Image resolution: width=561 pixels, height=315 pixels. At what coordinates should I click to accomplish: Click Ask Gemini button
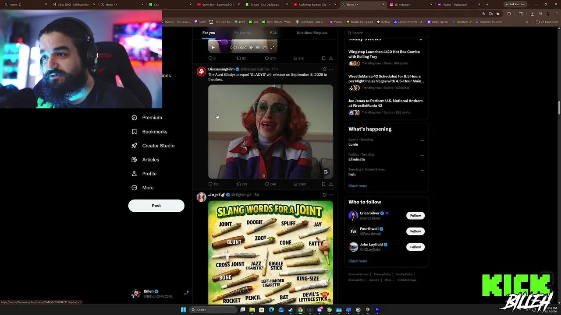pos(515,4)
